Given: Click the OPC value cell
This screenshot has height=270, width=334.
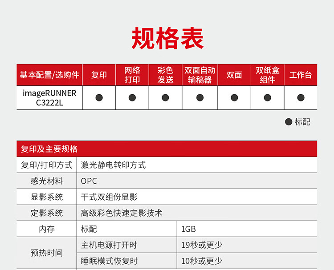Looking at the screenshot, I should 197,181.
